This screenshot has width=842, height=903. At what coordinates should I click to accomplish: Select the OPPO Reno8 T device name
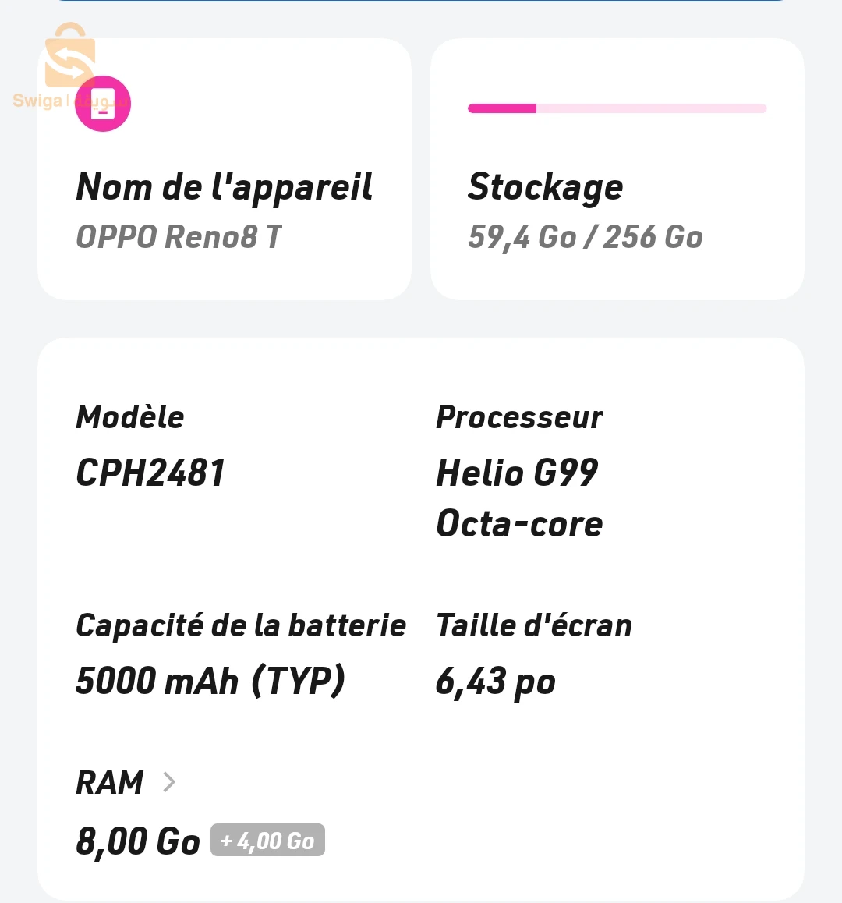click(x=179, y=237)
